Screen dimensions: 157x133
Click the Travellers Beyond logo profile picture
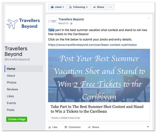pos(24,24)
